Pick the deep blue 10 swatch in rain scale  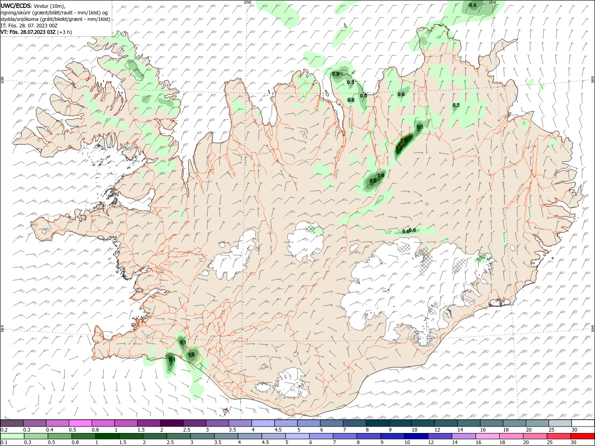416,436
